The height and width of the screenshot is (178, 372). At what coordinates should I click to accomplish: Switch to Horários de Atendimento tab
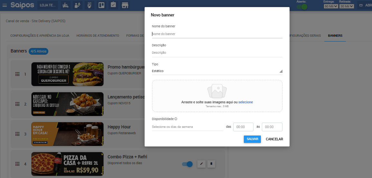pyautogui.click(x=98, y=36)
